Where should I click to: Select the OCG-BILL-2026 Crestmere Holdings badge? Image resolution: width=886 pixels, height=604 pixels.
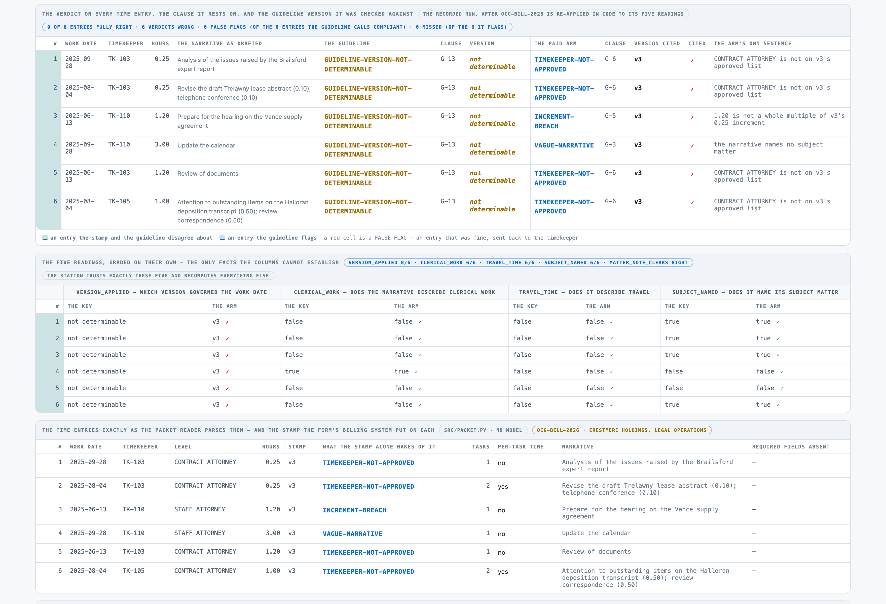(621, 430)
